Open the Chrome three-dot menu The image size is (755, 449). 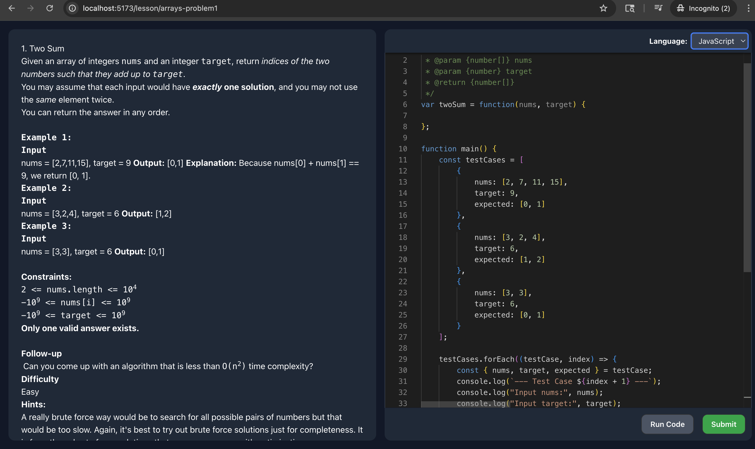[748, 8]
